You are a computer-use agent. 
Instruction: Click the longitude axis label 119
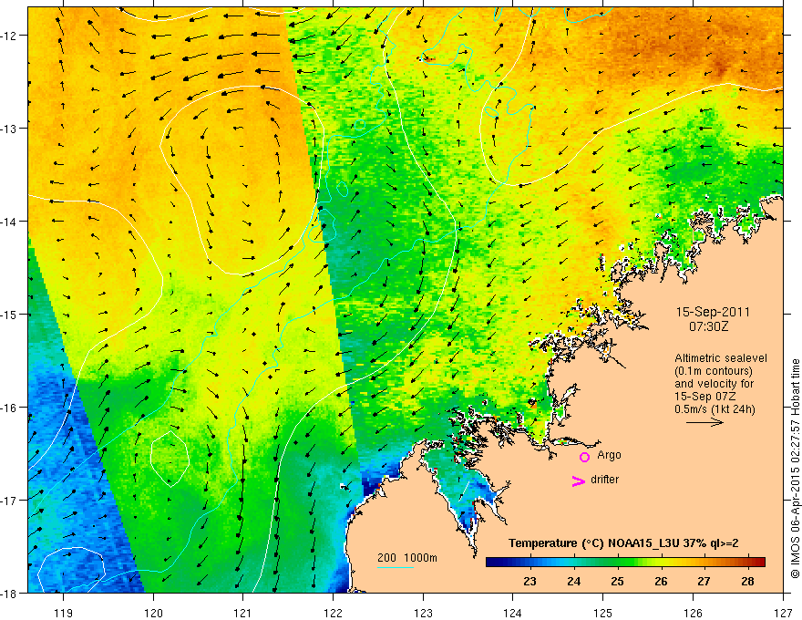pyautogui.click(x=64, y=613)
